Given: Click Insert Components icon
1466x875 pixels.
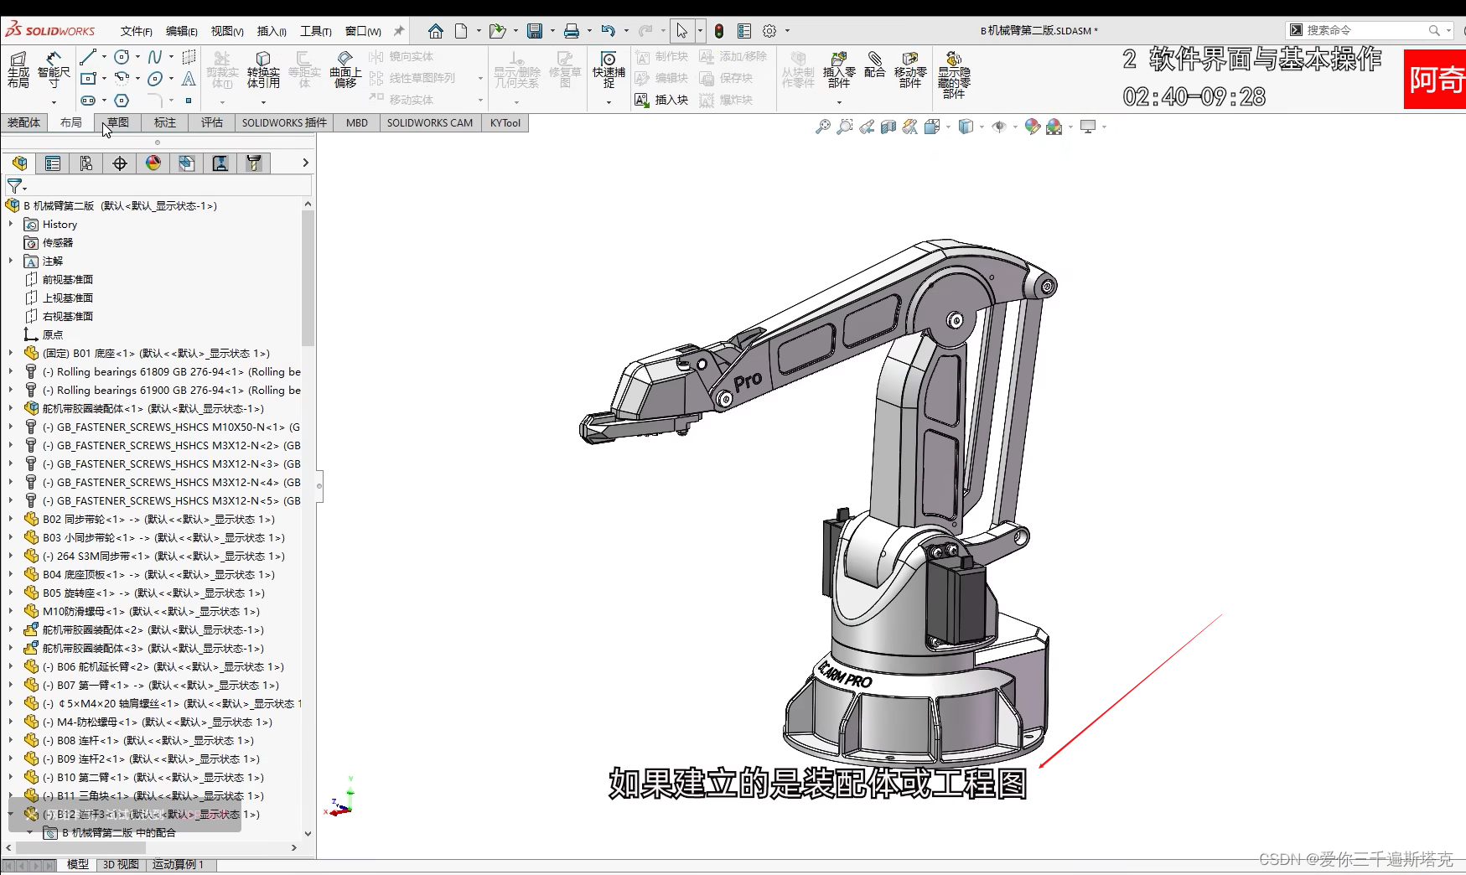Looking at the screenshot, I should [x=839, y=70].
